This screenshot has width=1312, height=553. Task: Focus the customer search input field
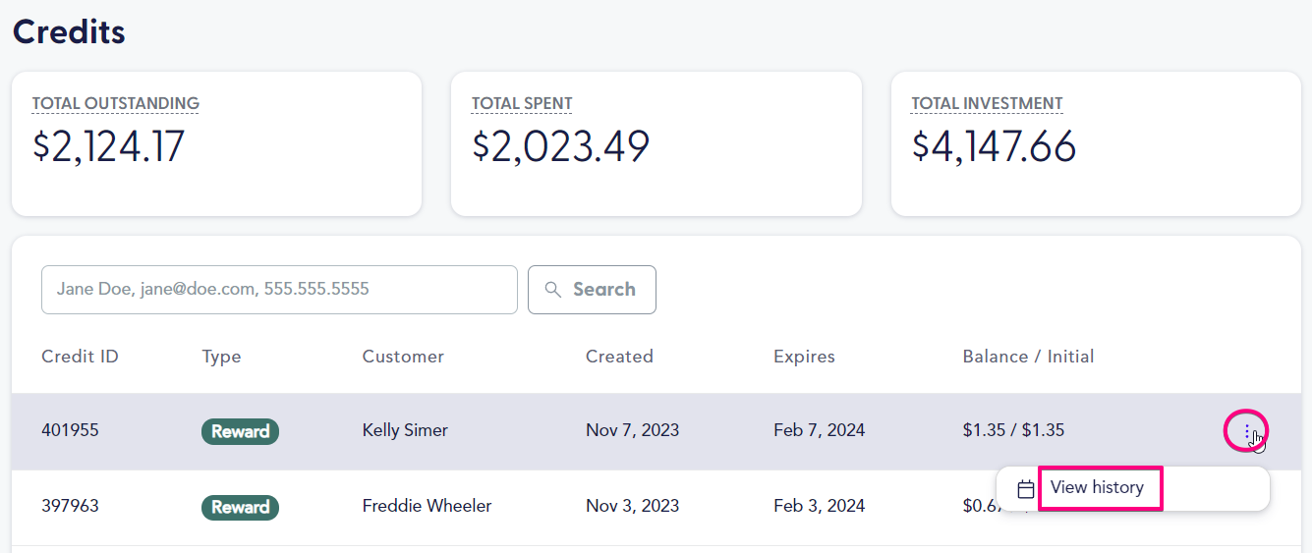[279, 290]
